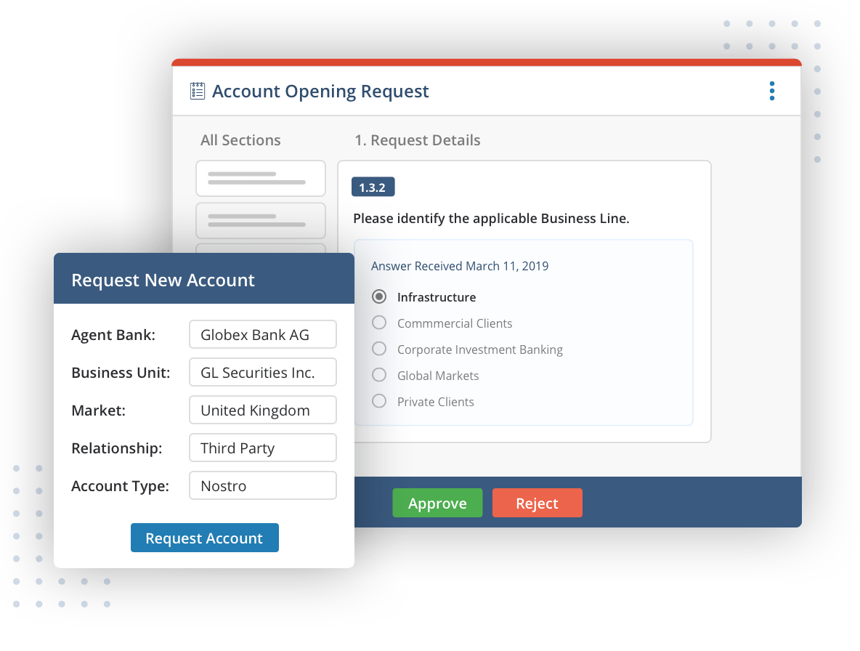Pick Global Markets business line
The height and width of the screenshot is (651, 860).
(x=378, y=375)
